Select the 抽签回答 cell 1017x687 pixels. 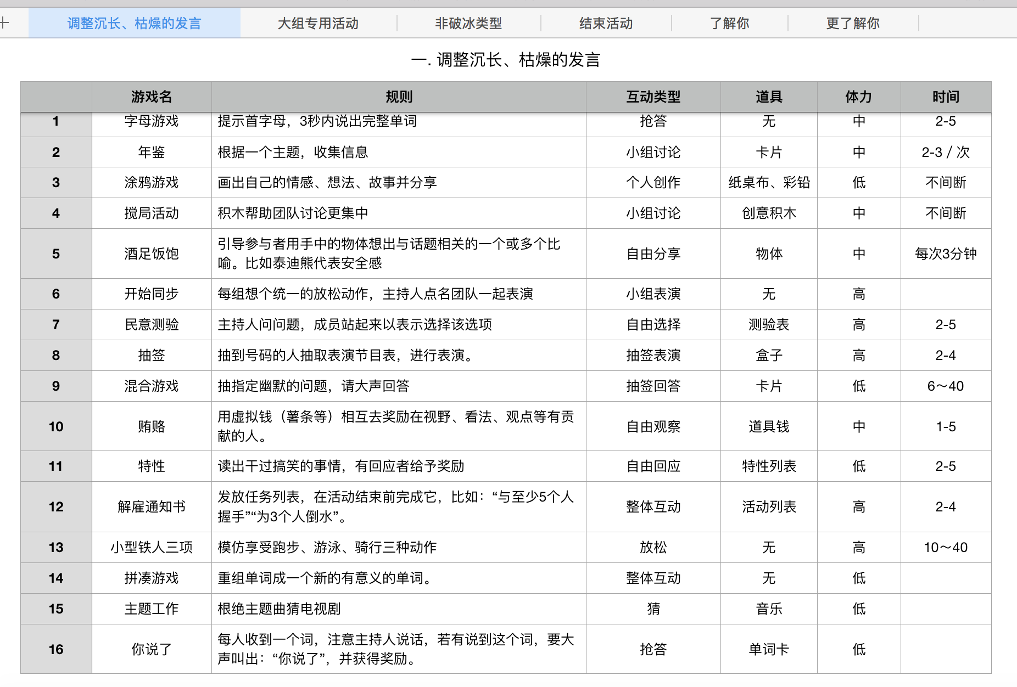click(653, 386)
